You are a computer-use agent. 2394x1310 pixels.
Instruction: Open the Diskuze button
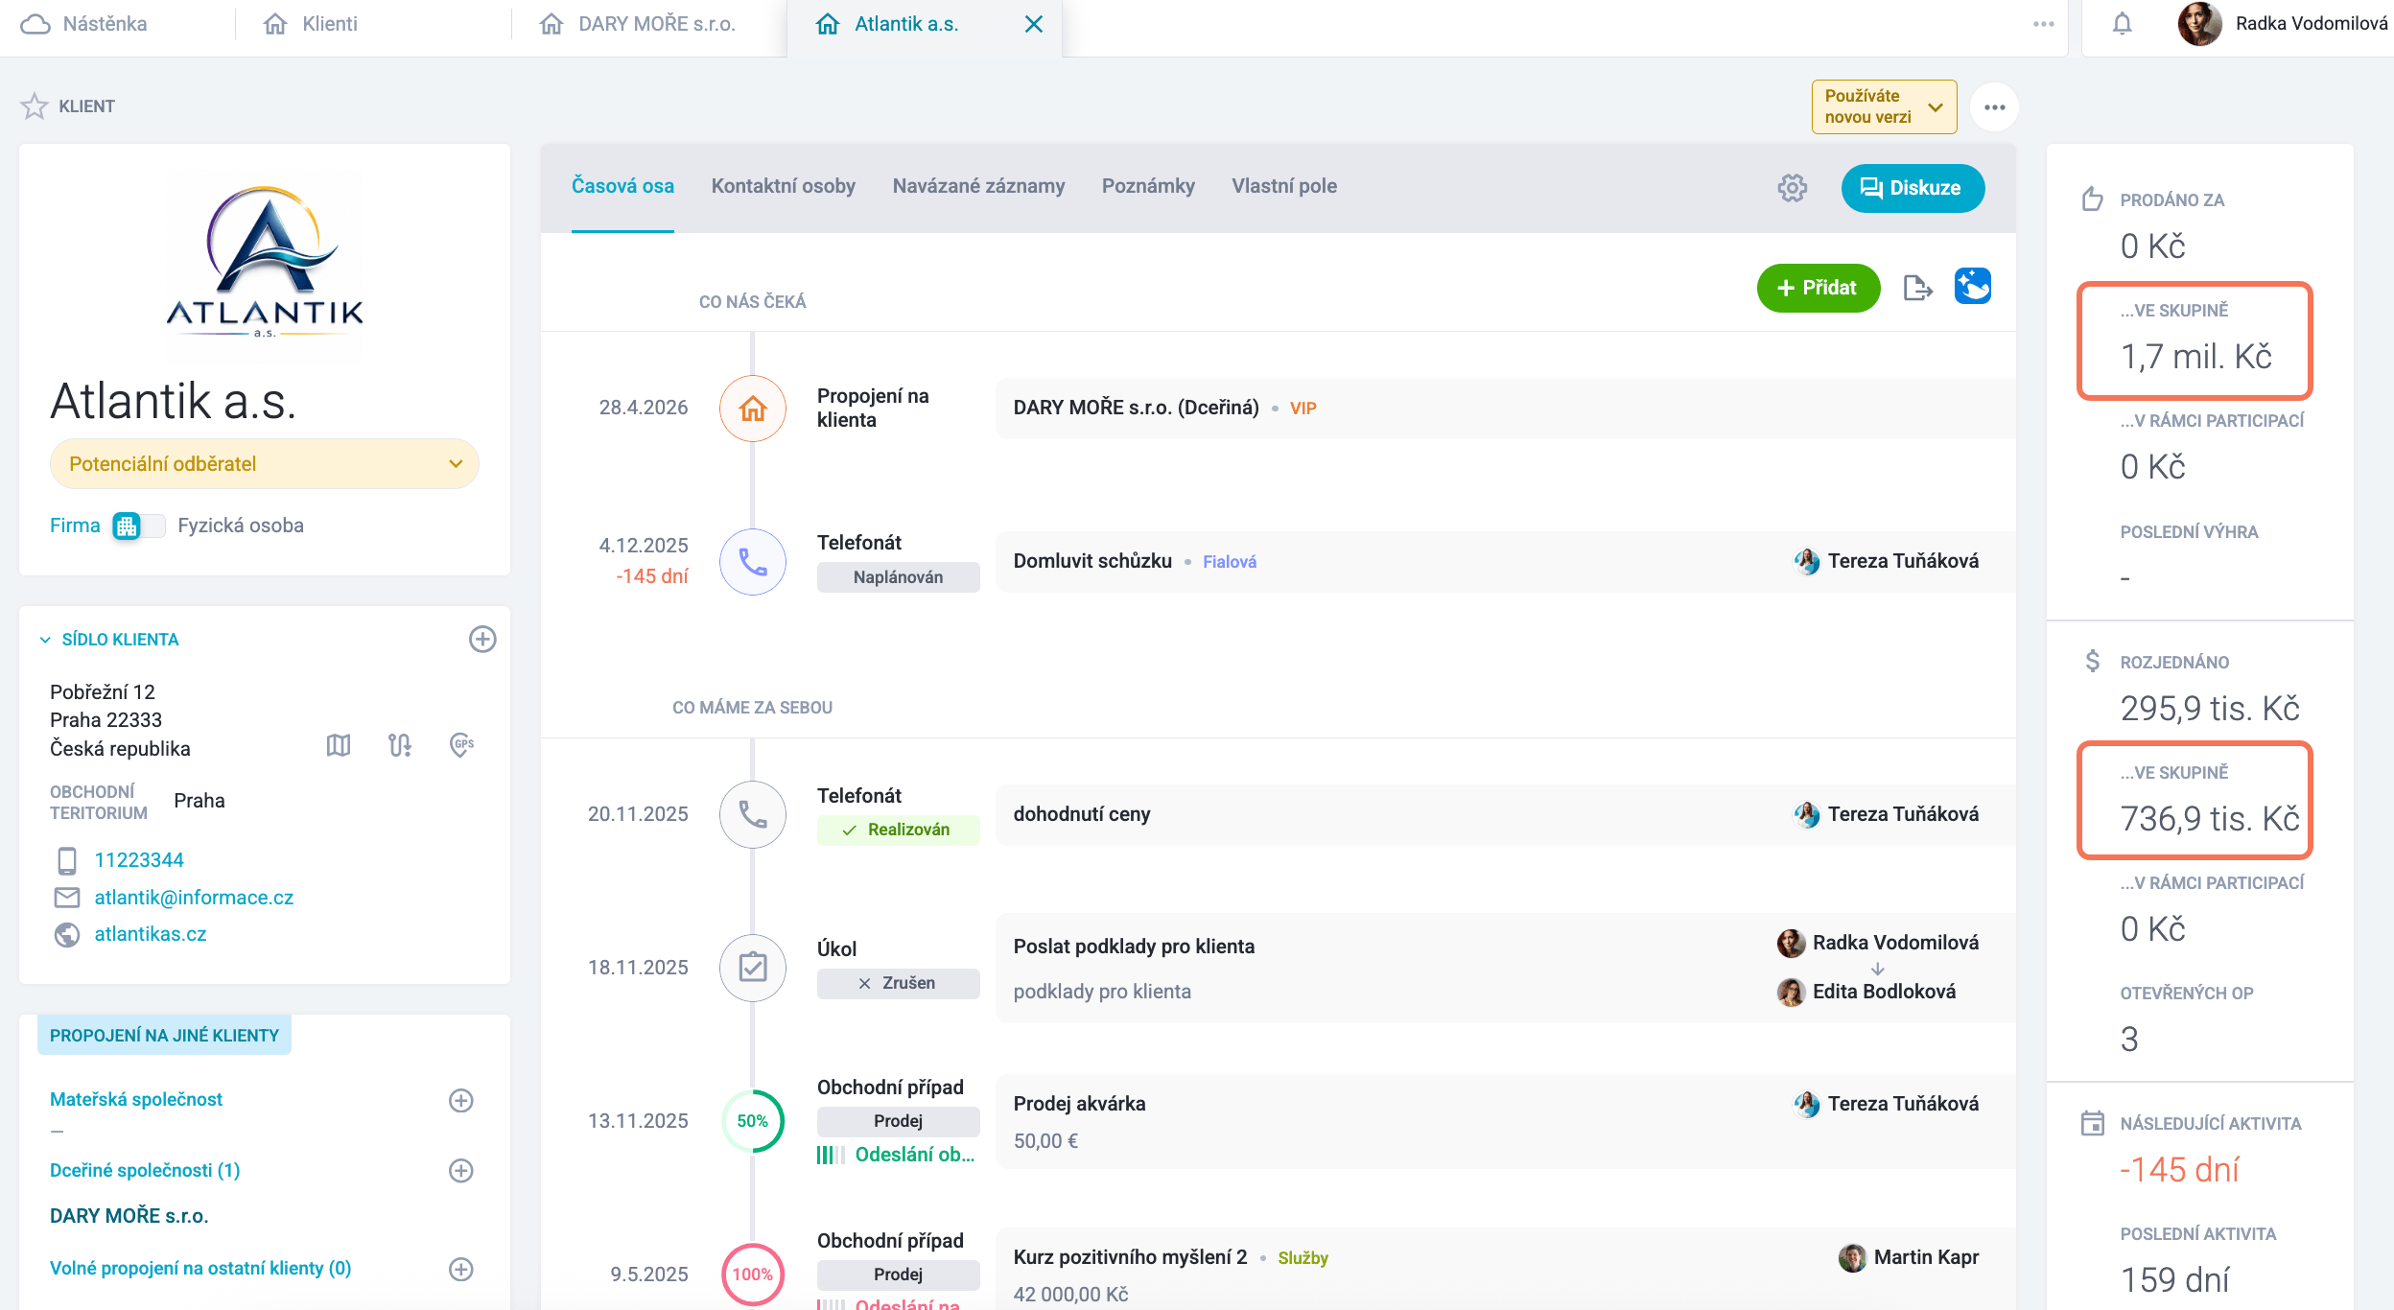(x=1913, y=188)
